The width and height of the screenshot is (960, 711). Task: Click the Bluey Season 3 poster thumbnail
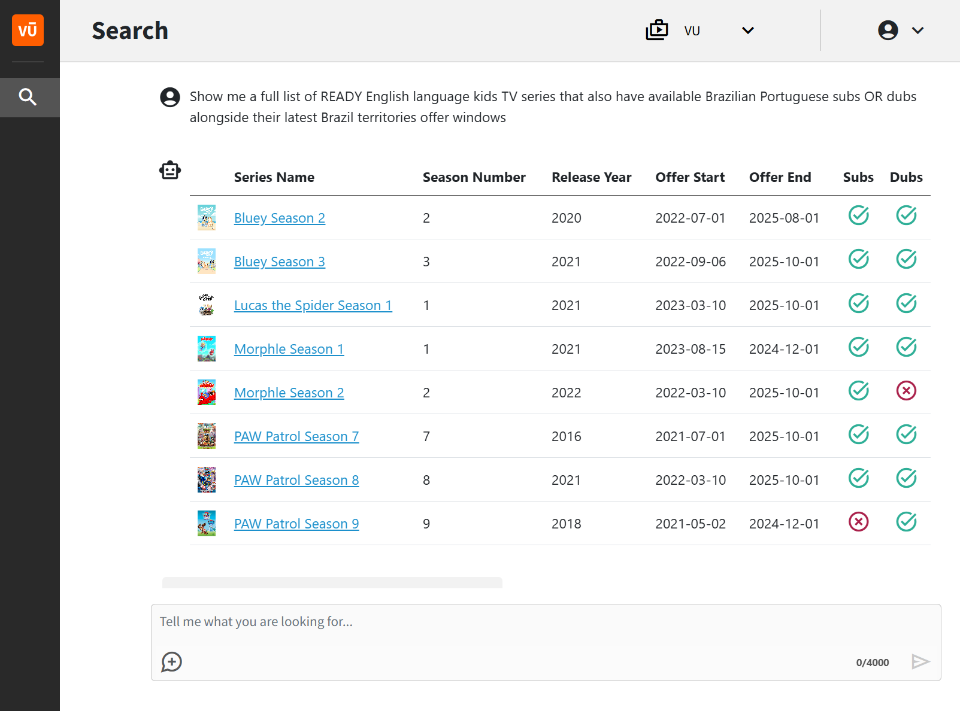pos(207,261)
